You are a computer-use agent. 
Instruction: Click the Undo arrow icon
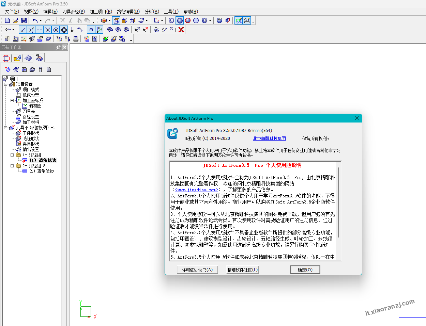[35, 20]
